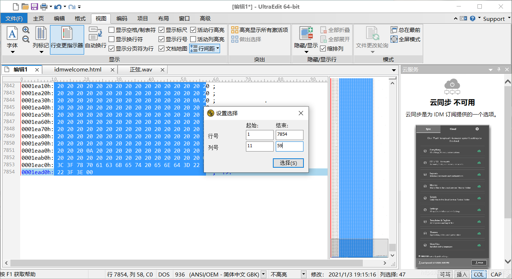Viewport: 512px width, 279px height.
Task: Click the ribbon mode icon beside help
Action: (463, 18)
